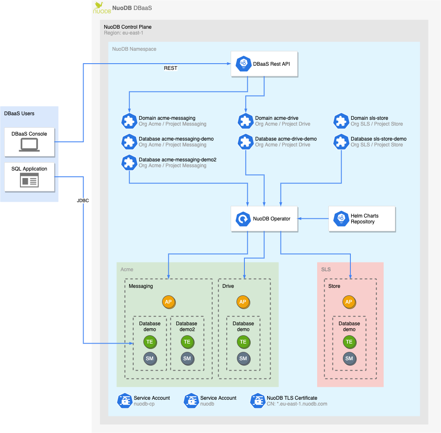This screenshot has height=433, width=441.
Task: Select the Domain sls-store puzzle icon
Action: (341, 121)
